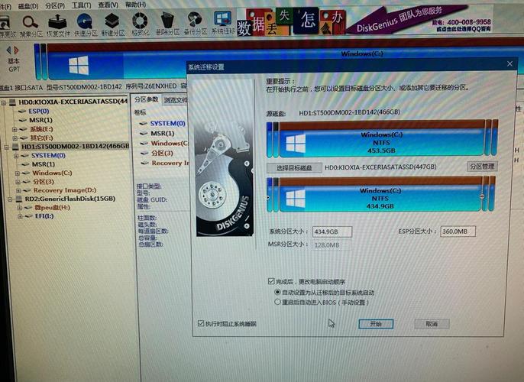Select MSR(1) row in partition parameter list
The height and width of the screenshot is (382, 524).
pyautogui.click(x=163, y=134)
